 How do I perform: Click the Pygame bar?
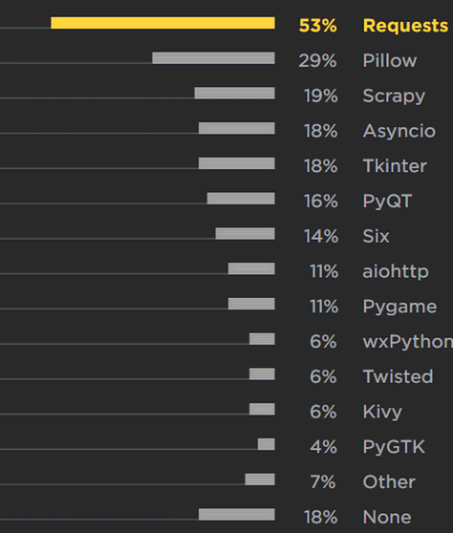coord(251,304)
